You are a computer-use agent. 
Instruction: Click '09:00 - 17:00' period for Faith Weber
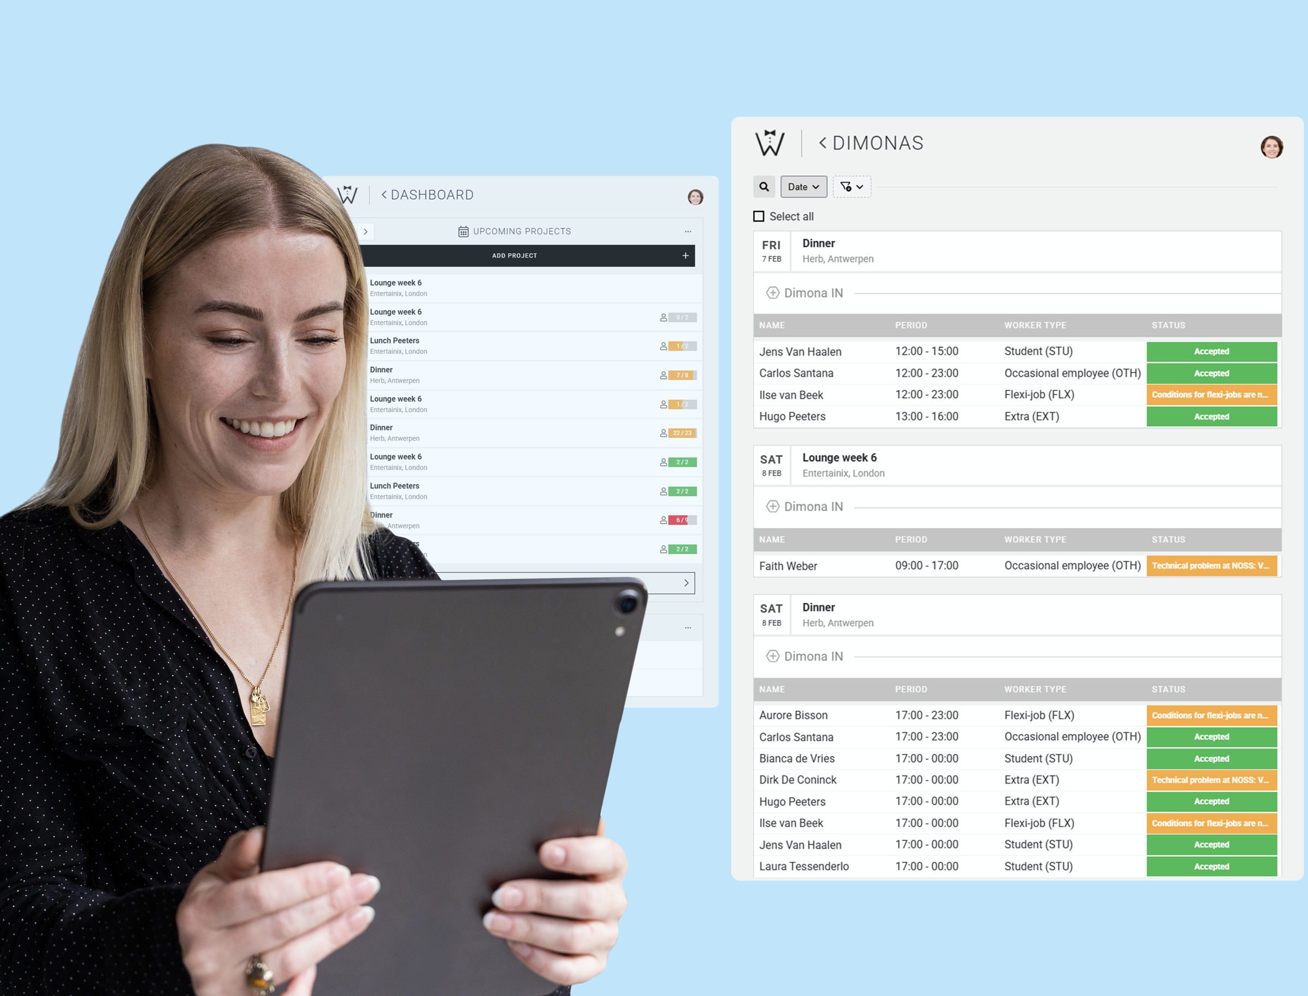coord(927,566)
